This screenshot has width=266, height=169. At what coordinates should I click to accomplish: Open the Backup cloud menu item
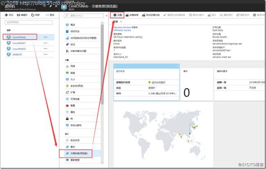pyautogui.click(x=82, y=147)
